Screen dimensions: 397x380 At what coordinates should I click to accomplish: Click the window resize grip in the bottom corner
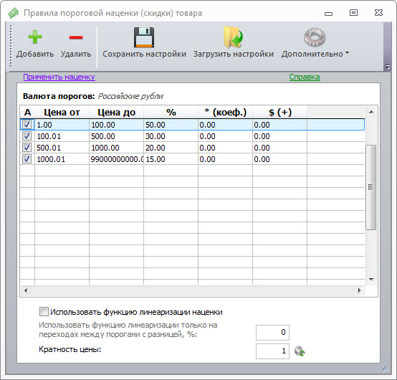(385, 369)
